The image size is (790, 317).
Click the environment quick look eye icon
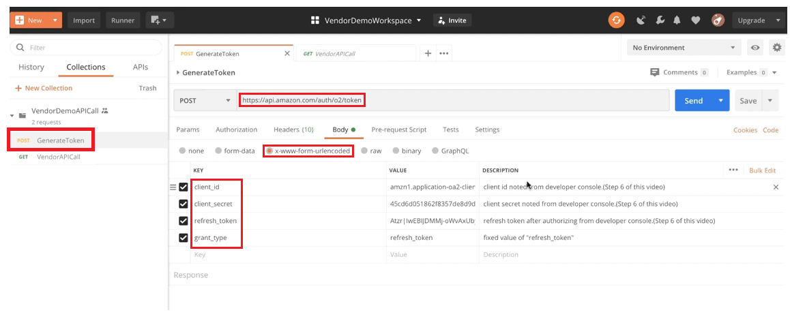coord(755,48)
